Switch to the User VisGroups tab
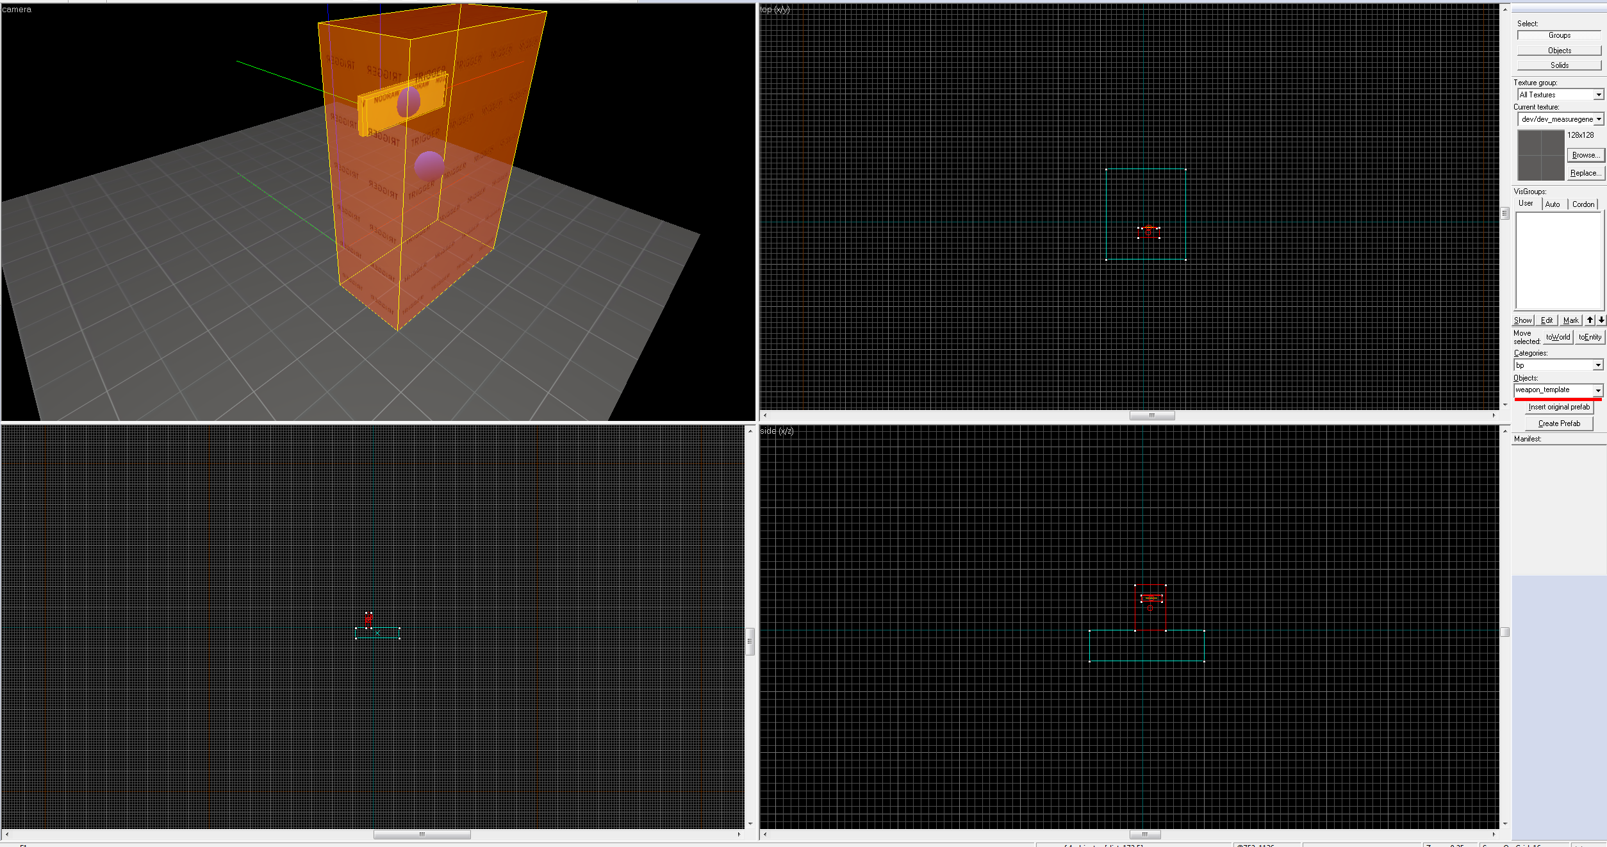 pos(1526,204)
